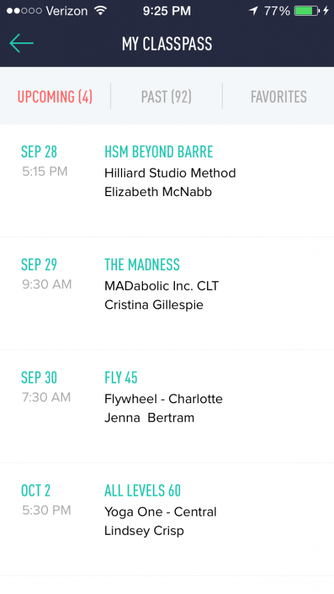Tap the cellular signal dots
The height and width of the screenshot is (594, 334).
(x=24, y=11)
